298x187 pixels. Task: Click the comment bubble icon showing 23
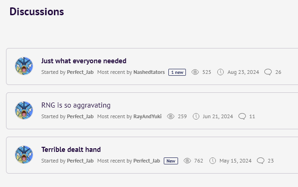click(x=261, y=161)
